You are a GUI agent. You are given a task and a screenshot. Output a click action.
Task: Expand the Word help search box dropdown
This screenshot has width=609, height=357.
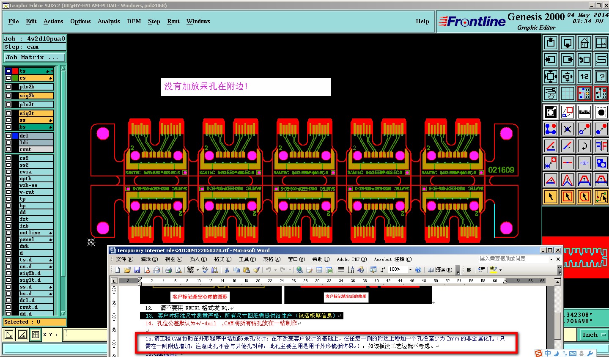551,259
